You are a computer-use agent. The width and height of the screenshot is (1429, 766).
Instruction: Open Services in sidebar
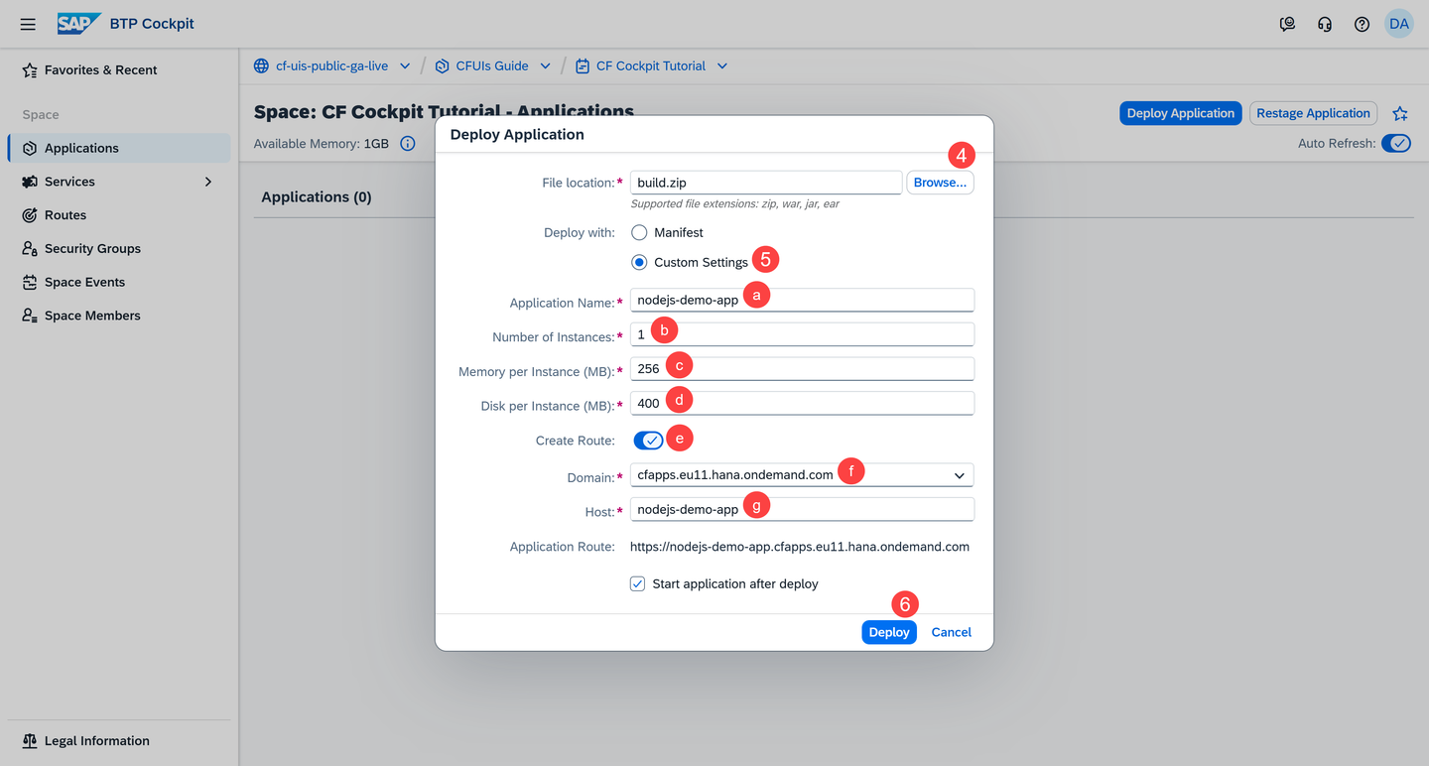(119, 182)
